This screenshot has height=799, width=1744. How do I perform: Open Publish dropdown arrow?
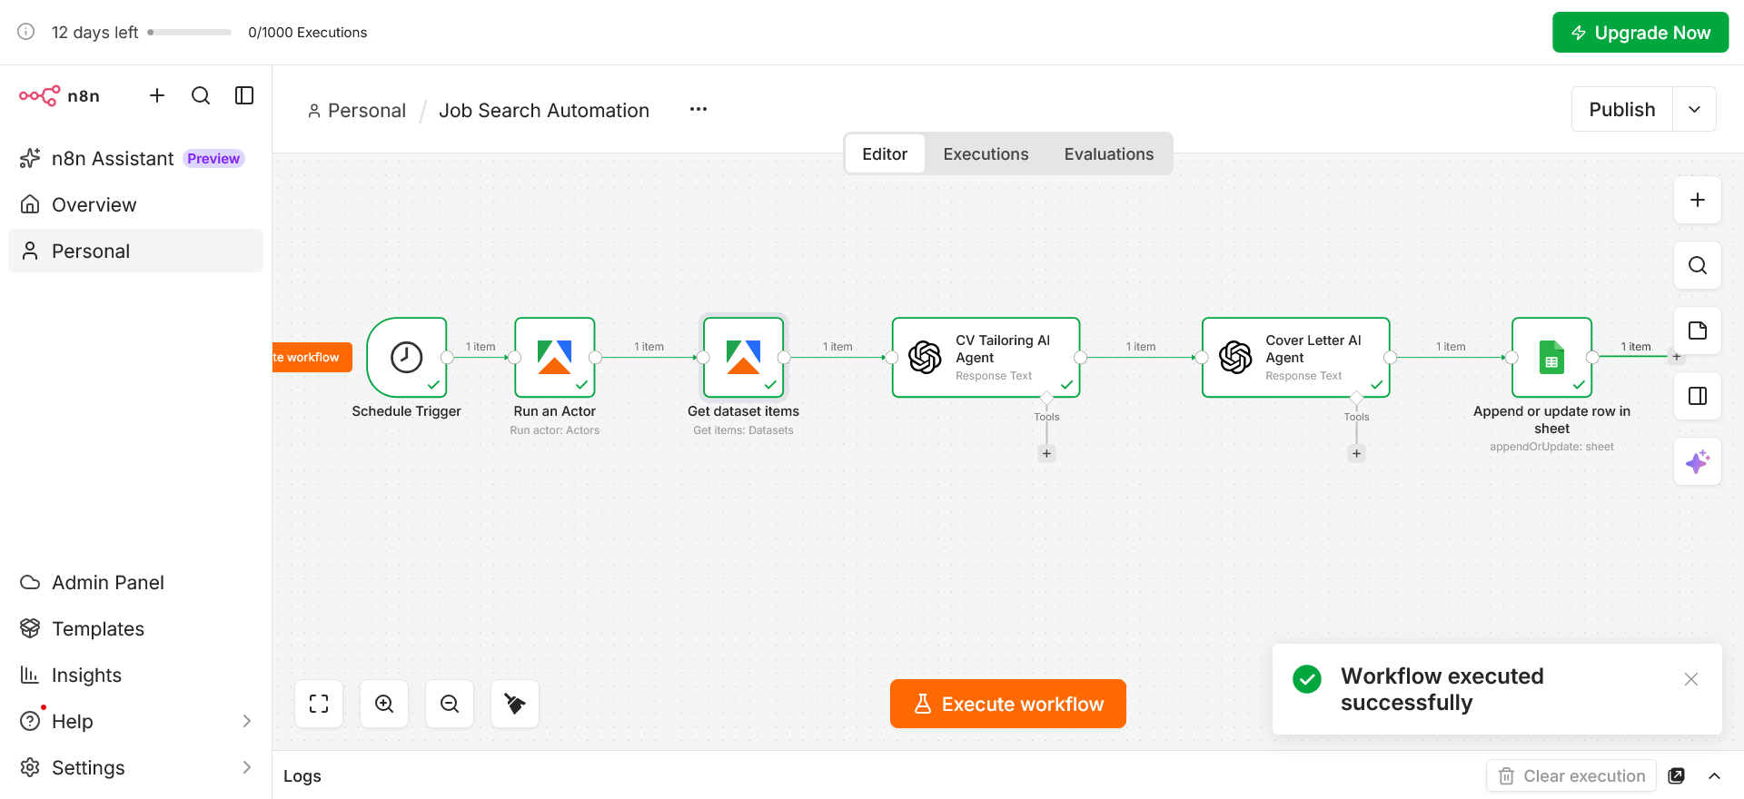click(x=1695, y=110)
